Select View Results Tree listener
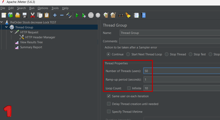This screenshot has height=120, width=220. 31,42
